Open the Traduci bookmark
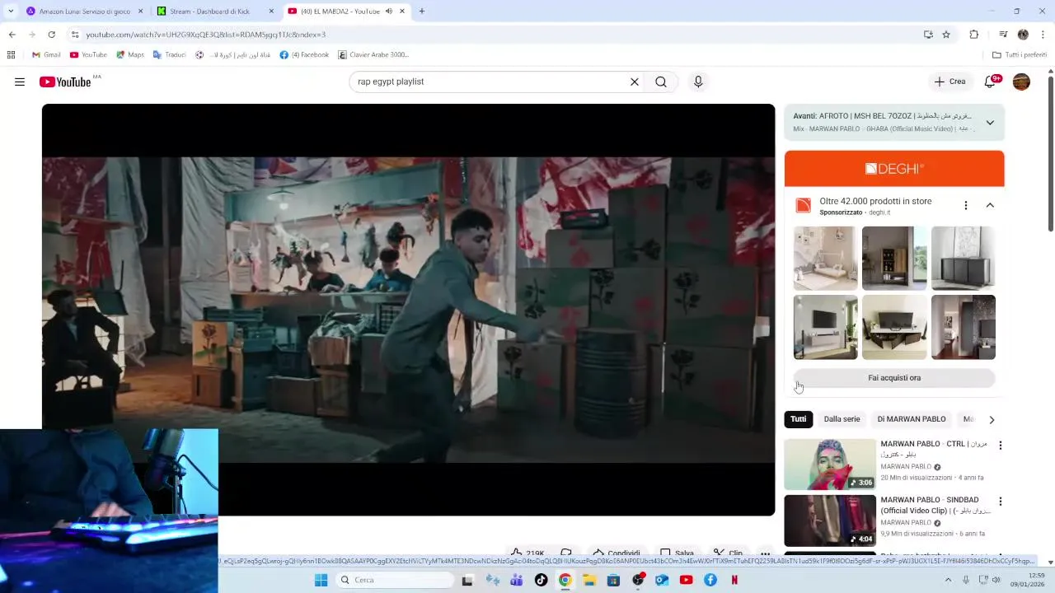 pos(169,55)
